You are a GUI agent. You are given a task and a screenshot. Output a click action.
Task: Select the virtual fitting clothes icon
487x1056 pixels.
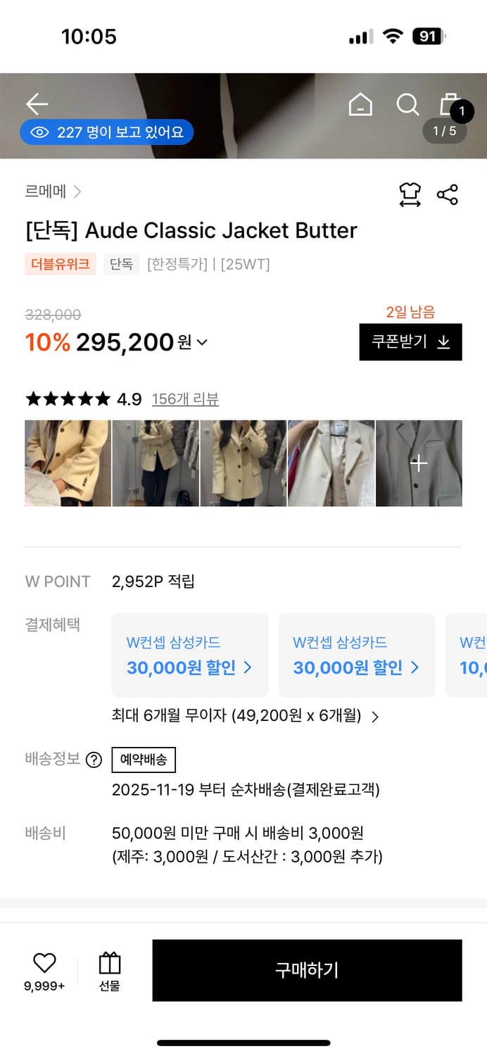coord(410,195)
